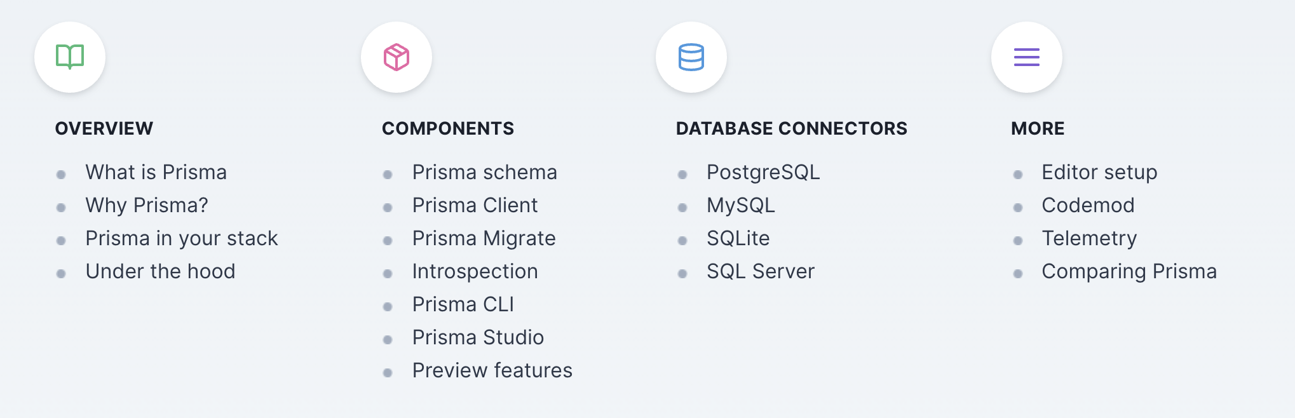
Task: Visit the Codemod link
Action: coord(1088,205)
